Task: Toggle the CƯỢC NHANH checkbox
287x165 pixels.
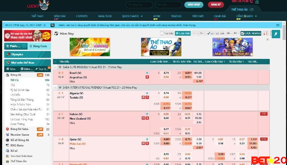Action: coord(243,33)
